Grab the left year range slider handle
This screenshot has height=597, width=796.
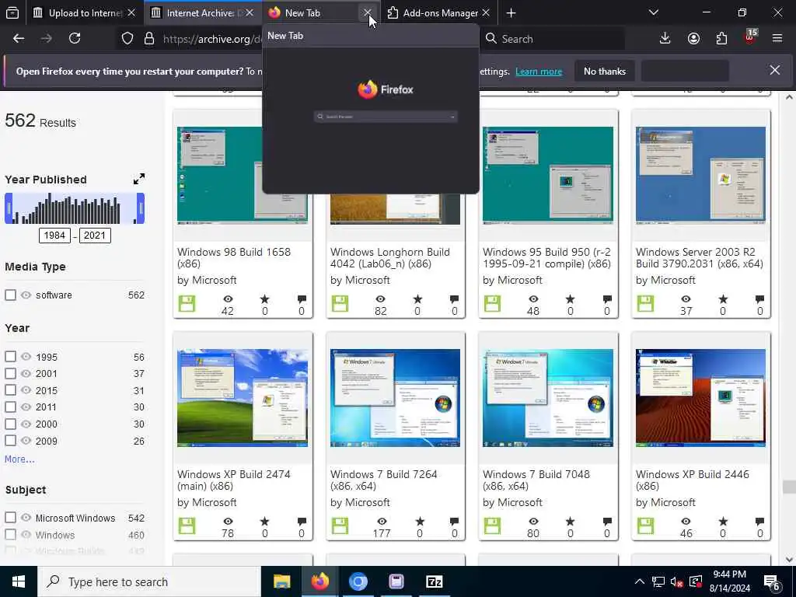(x=9, y=208)
